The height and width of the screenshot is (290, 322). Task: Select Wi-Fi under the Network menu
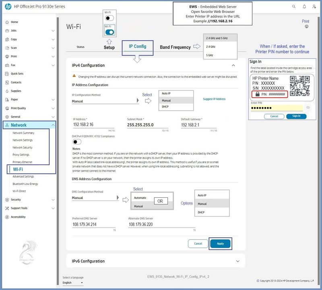click(18, 169)
